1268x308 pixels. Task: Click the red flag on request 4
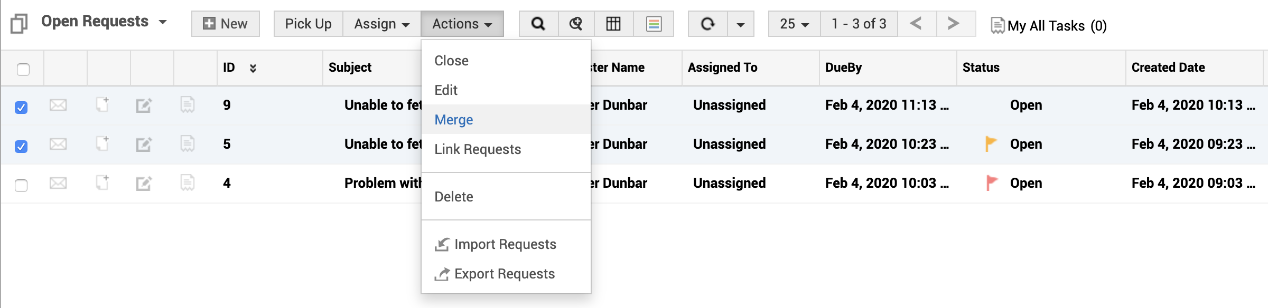pos(992,183)
